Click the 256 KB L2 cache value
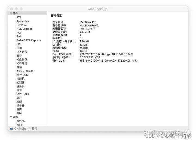Image resolution: width=196 pixels, height=141 pixels. tap(84, 41)
